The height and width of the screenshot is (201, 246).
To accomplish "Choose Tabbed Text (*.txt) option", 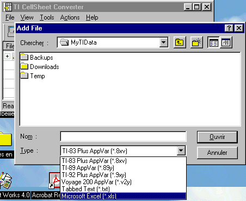I will 123,189.
